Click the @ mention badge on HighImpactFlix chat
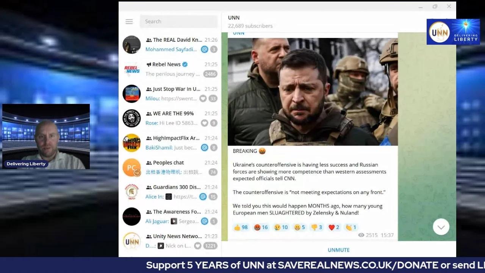485x273 pixels. (x=204, y=147)
